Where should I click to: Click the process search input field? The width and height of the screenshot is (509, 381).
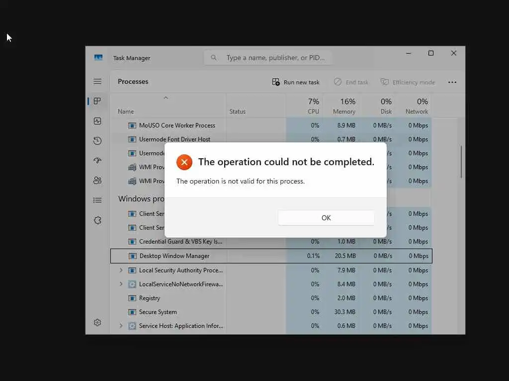click(x=267, y=58)
